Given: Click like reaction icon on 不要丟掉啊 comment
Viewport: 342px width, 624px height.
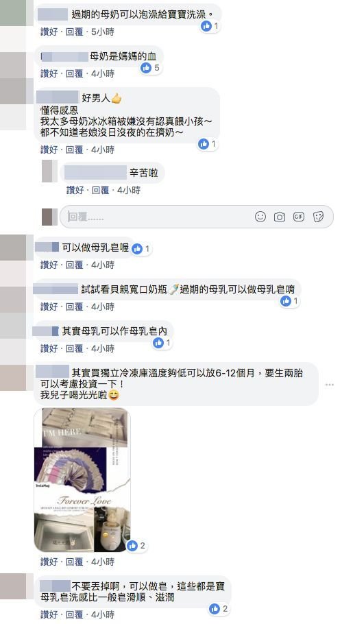Looking at the screenshot, I should coord(215,608).
